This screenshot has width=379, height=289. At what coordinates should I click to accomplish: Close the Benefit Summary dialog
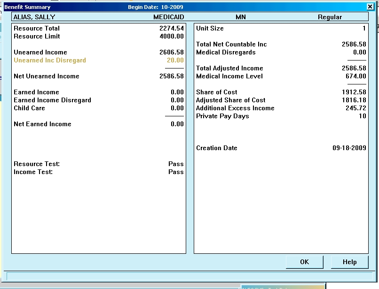(370, 7)
